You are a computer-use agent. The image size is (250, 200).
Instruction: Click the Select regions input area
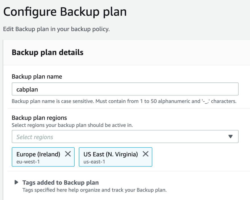point(85,137)
